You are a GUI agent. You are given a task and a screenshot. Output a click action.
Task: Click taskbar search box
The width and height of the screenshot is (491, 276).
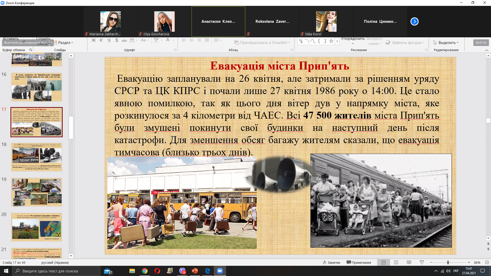coord(56,271)
